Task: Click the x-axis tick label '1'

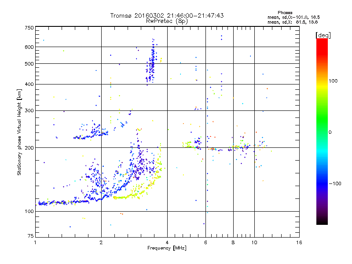Action: (x=35, y=242)
